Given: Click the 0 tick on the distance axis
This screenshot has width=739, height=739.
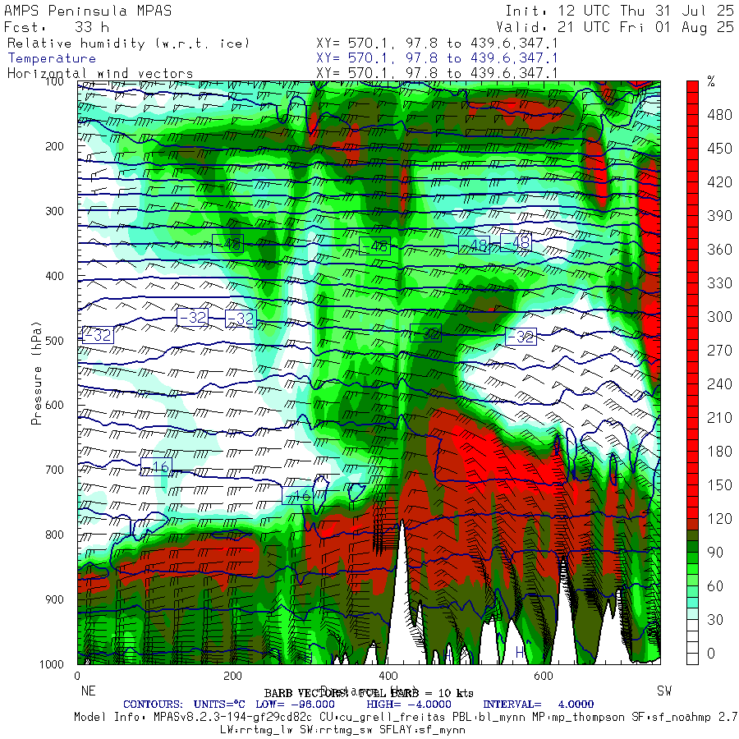Looking at the screenshot, I should pyautogui.click(x=77, y=676).
